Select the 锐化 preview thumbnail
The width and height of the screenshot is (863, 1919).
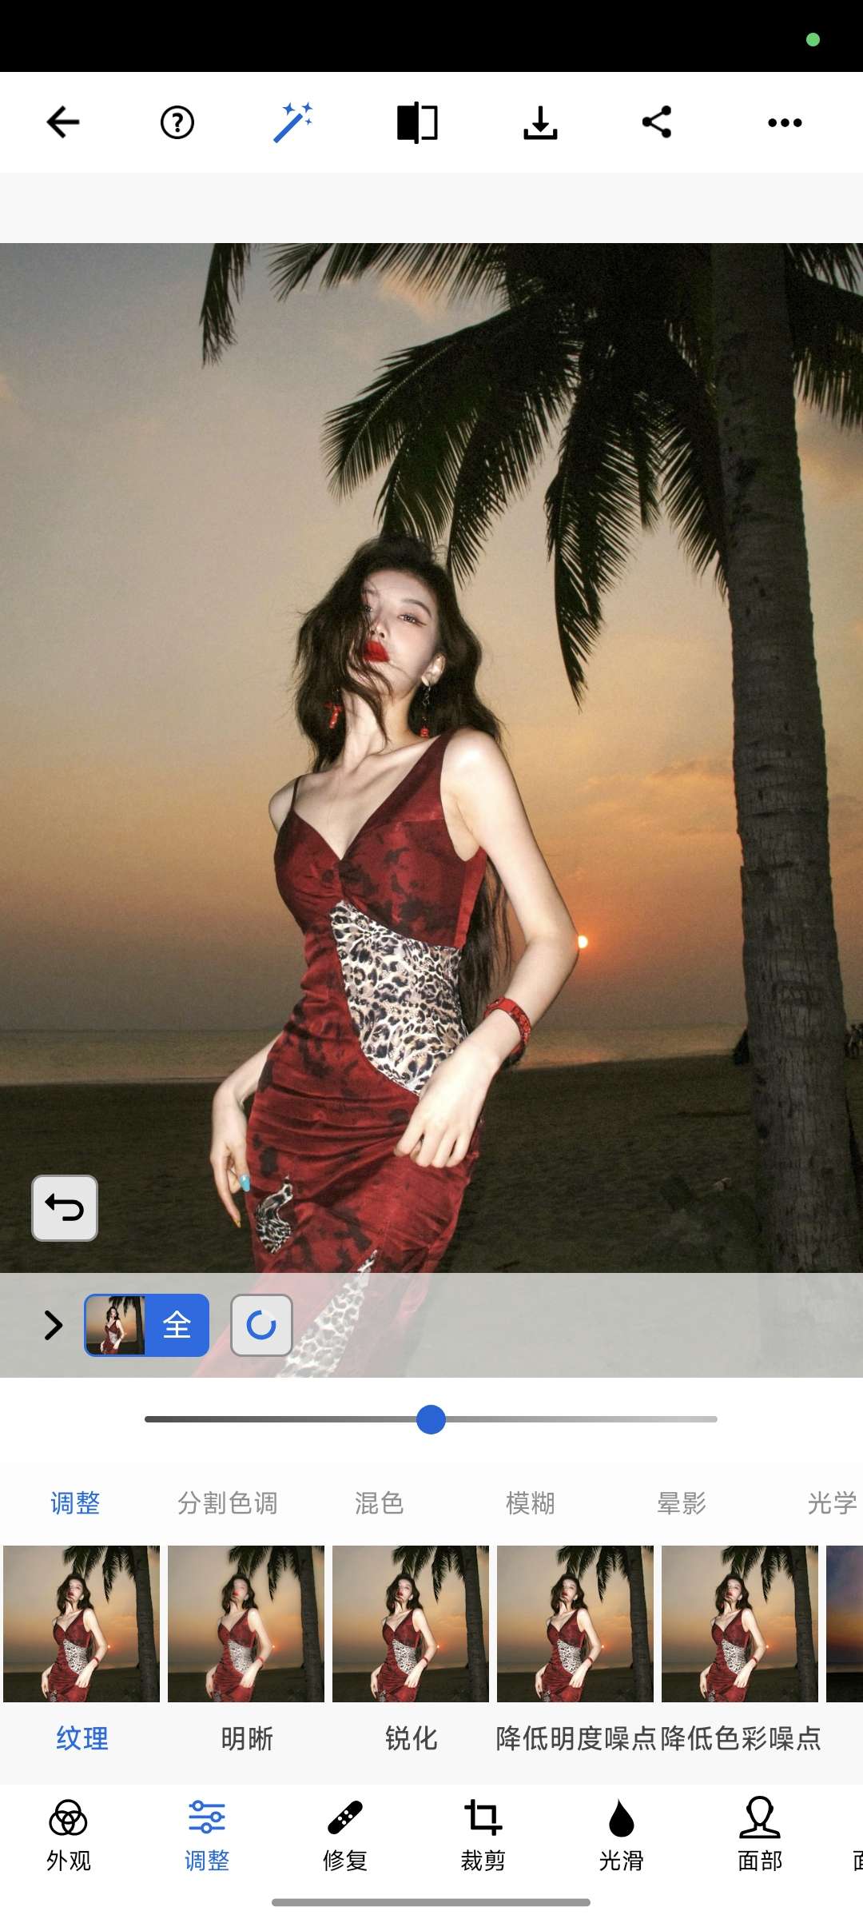(x=411, y=1623)
